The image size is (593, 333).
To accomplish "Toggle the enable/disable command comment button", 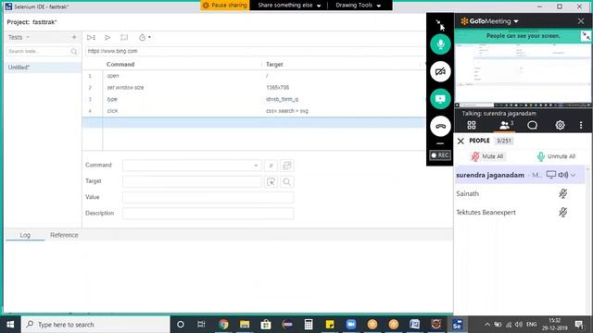I will [x=271, y=166].
